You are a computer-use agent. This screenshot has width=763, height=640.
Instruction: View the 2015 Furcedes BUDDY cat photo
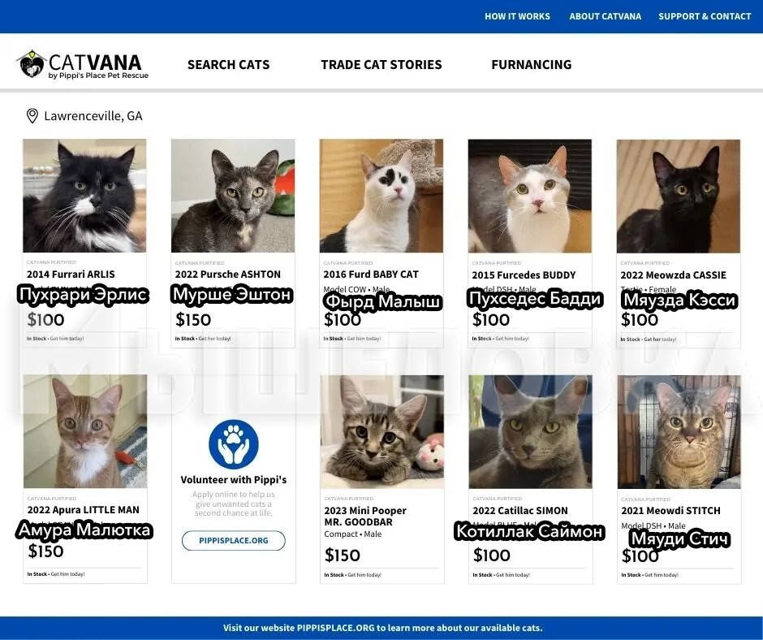tap(530, 196)
